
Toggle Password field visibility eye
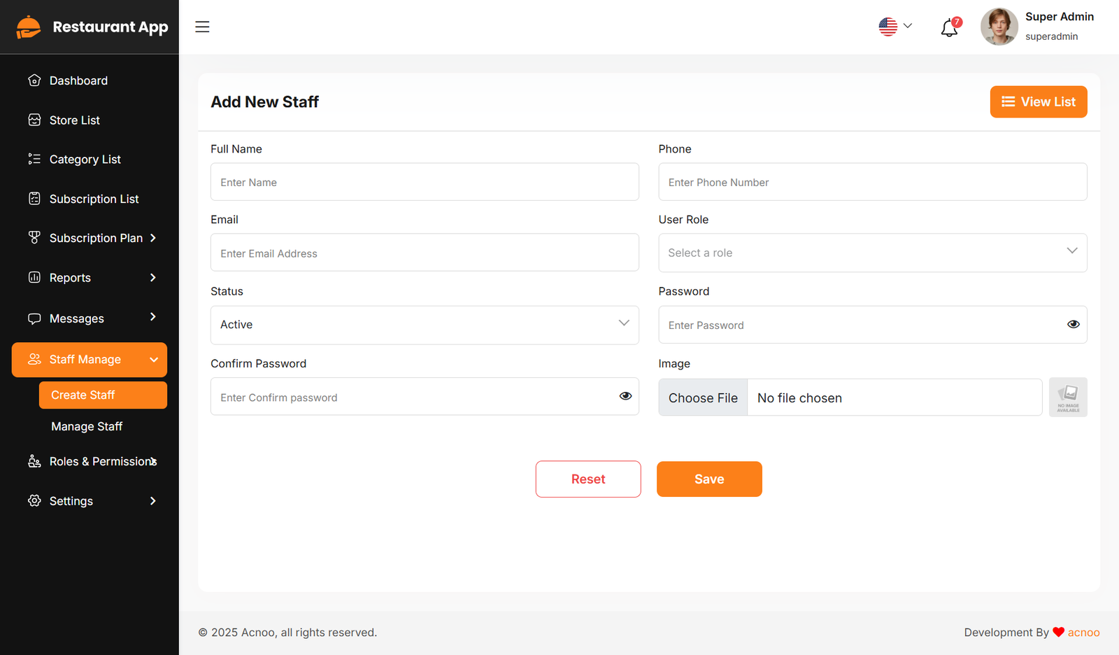[x=1073, y=325]
